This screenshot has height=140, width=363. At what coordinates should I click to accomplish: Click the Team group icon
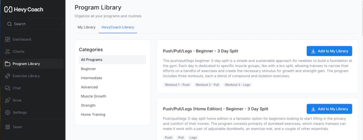[8, 127]
